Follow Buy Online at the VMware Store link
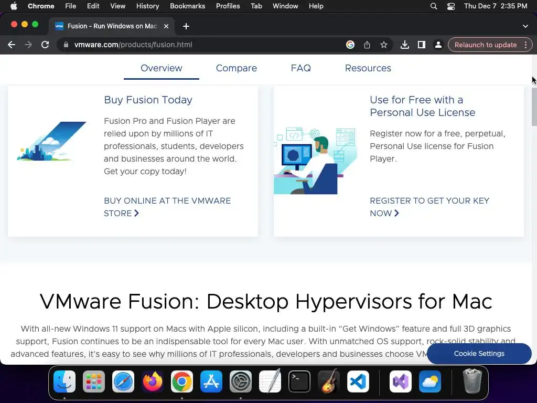 pyautogui.click(x=167, y=207)
